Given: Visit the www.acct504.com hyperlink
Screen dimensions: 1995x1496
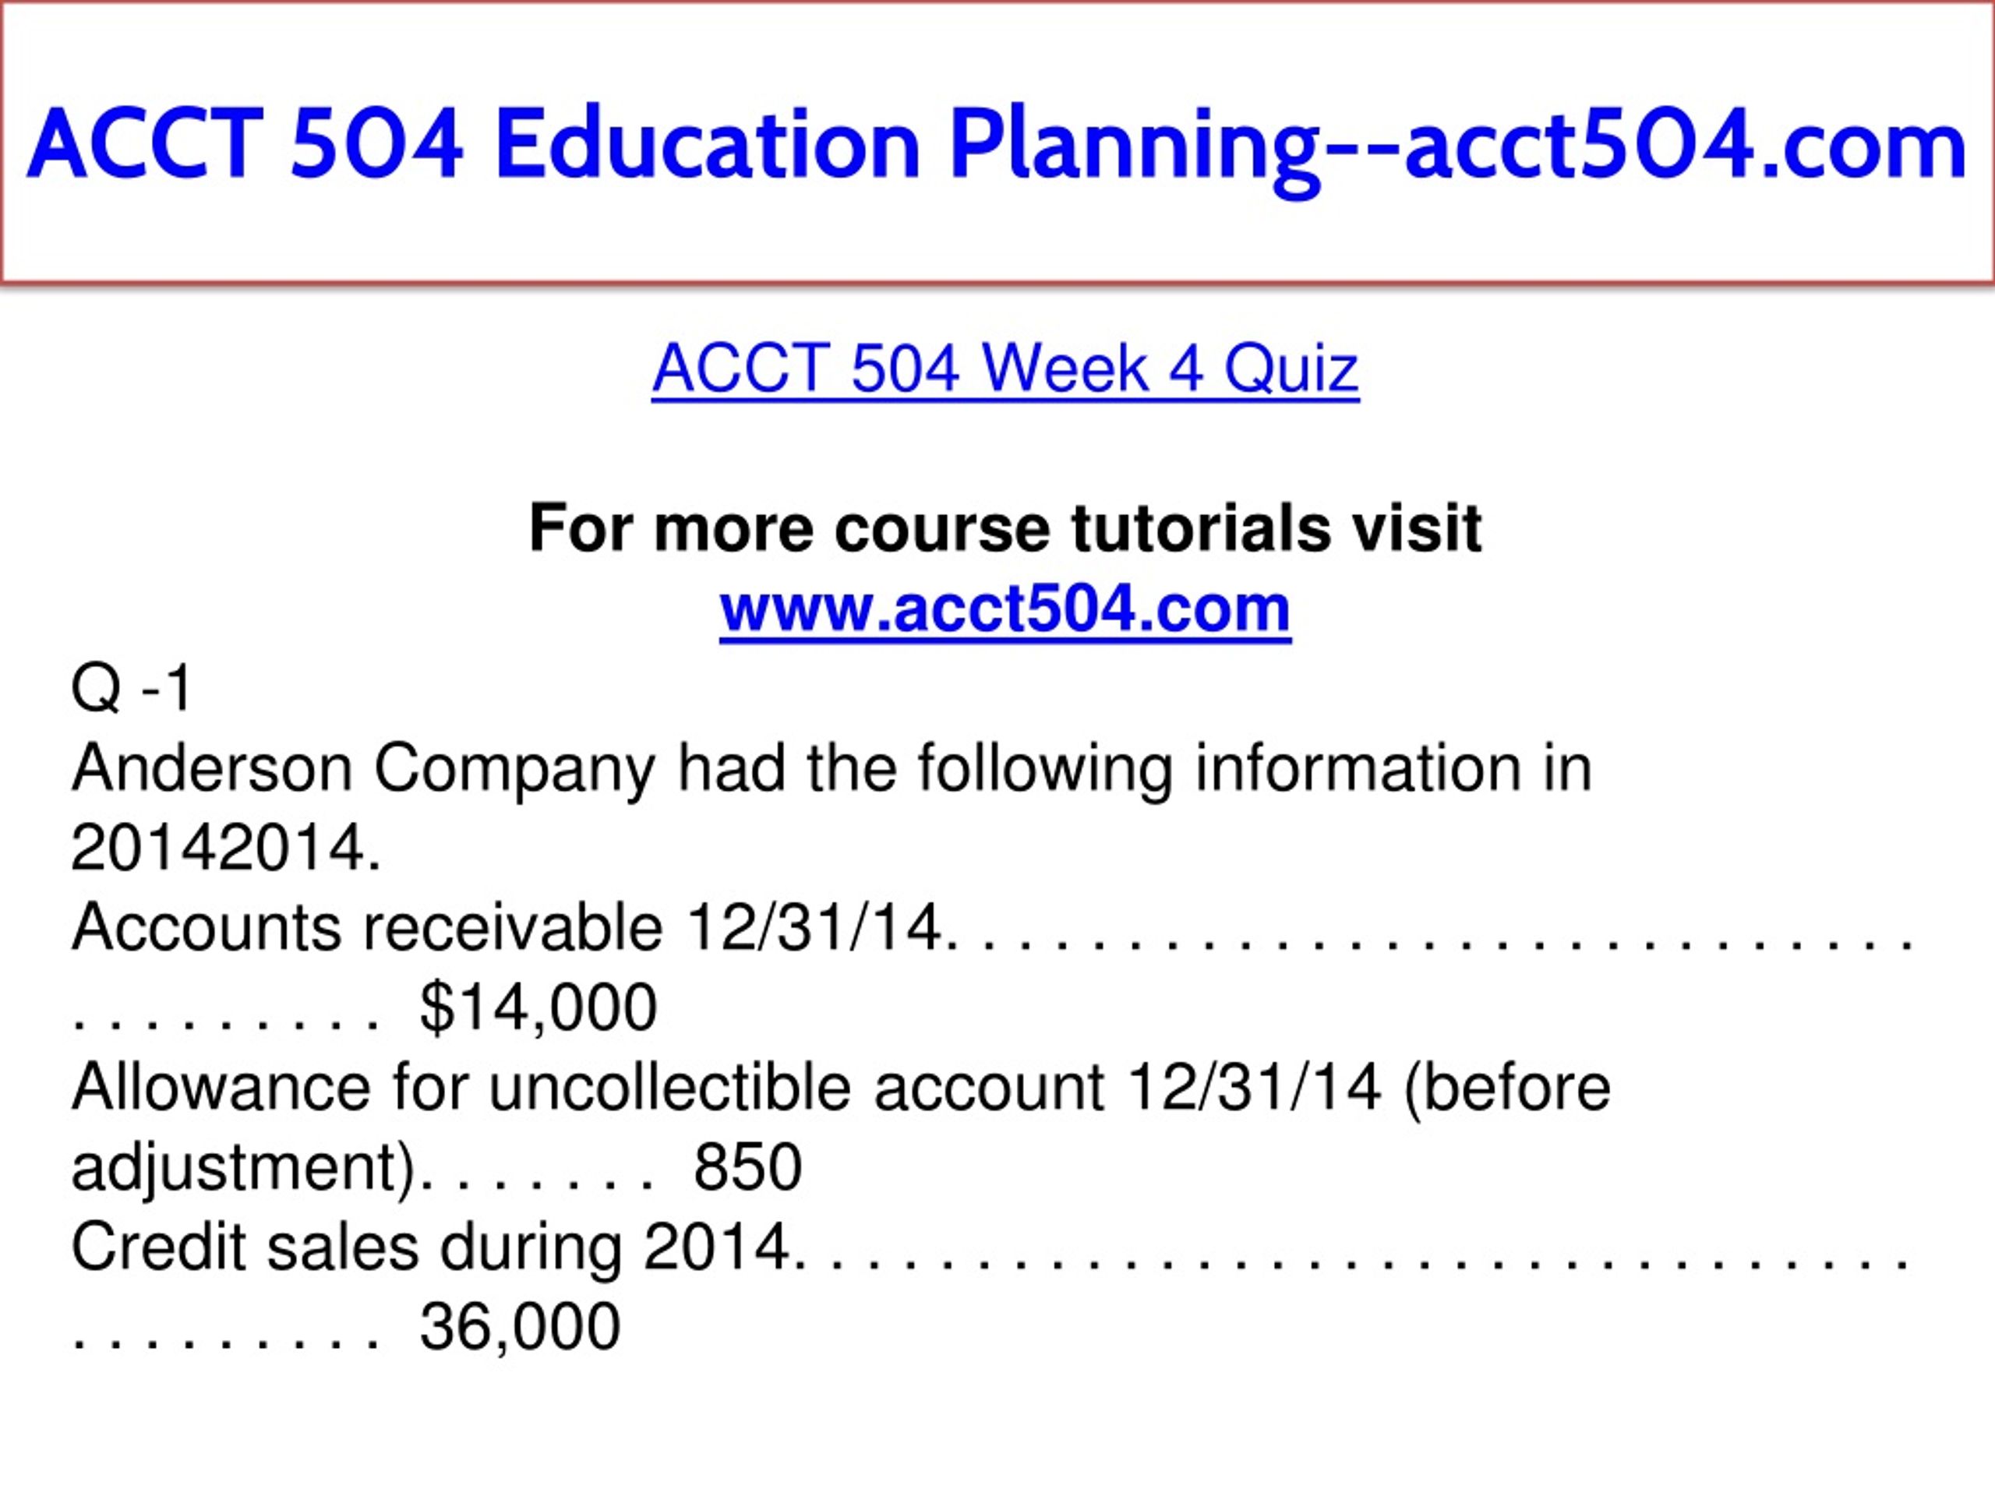Looking at the screenshot, I should tap(1005, 609).
